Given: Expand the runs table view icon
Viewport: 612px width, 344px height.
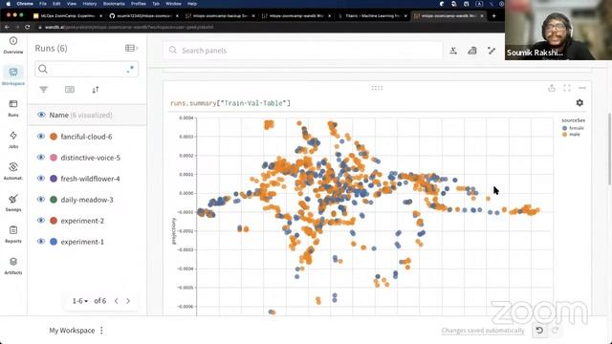Looking at the screenshot, I should pyautogui.click(x=131, y=48).
